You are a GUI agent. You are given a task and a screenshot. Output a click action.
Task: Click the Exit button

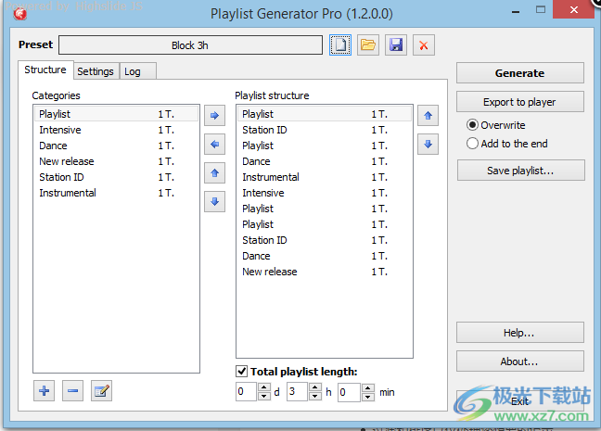(x=520, y=401)
